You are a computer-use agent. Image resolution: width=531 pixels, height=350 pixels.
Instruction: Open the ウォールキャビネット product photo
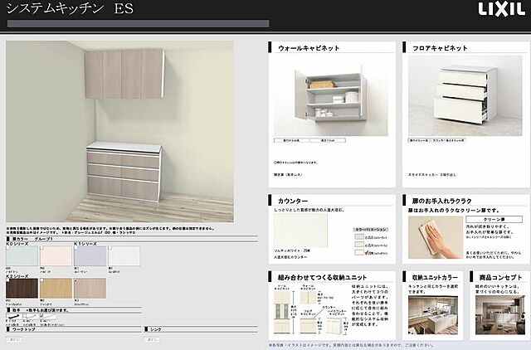331,95
